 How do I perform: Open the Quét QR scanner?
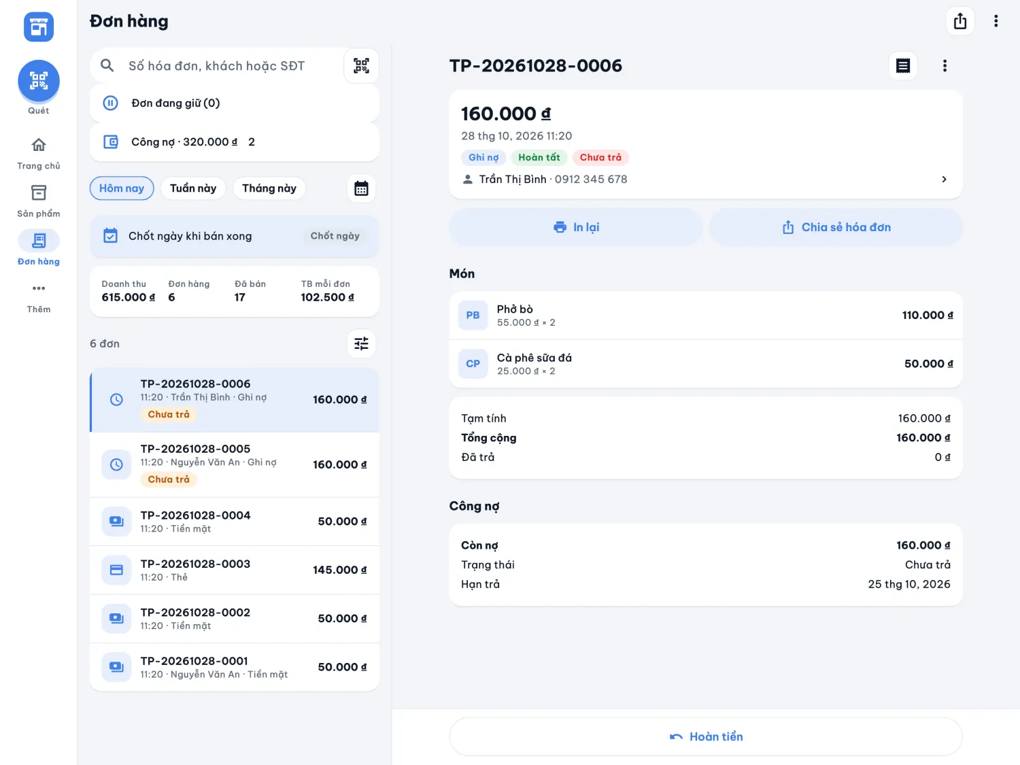pos(39,81)
